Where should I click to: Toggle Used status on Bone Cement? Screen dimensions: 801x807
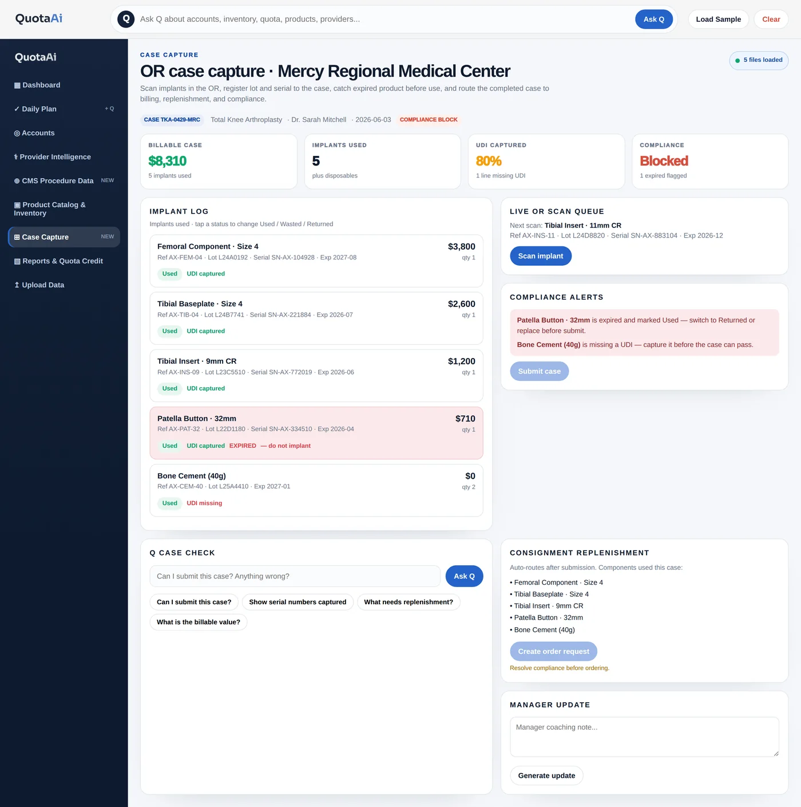tap(170, 503)
